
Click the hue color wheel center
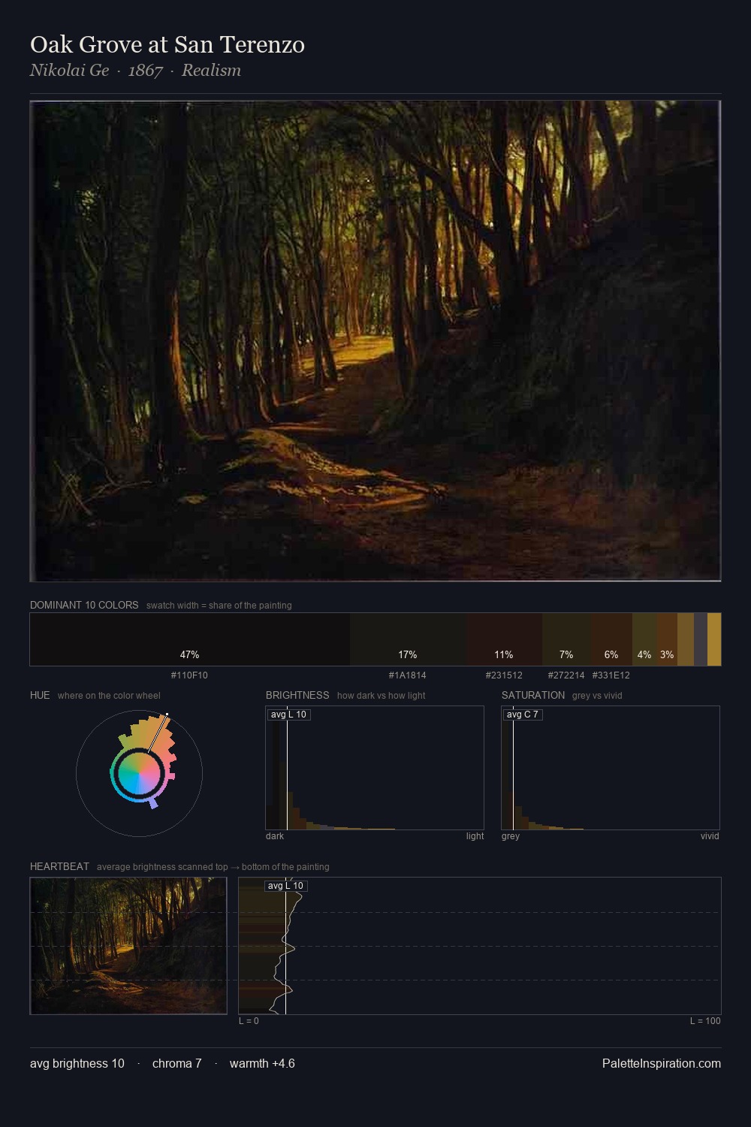[139, 773]
